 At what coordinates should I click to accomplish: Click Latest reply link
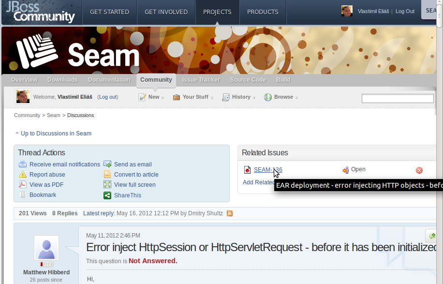point(99,213)
